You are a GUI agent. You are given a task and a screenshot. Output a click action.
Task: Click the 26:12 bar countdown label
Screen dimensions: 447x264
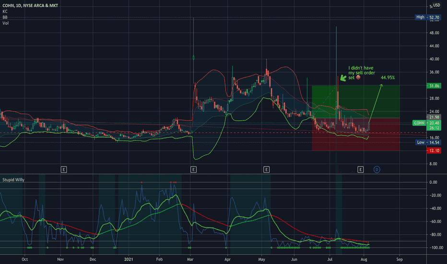(x=434, y=128)
